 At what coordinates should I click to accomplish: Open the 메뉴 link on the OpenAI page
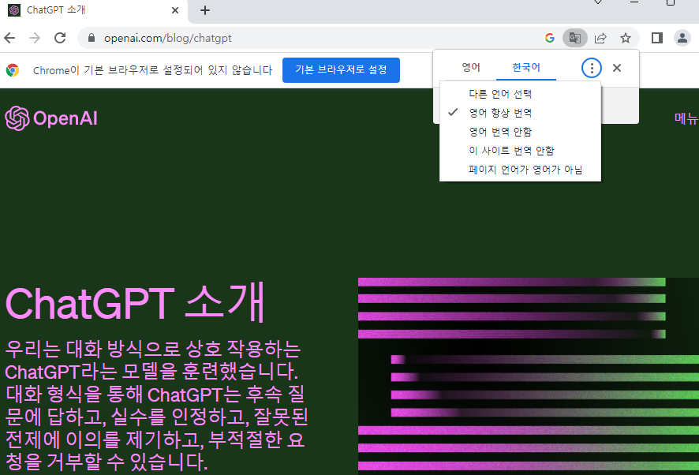[x=686, y=118]
